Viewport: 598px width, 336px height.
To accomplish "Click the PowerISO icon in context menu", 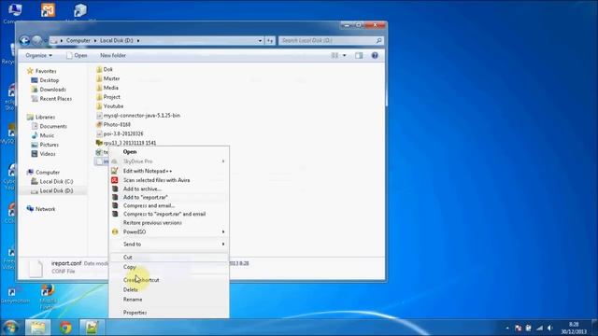I will pyautogui.click(x=115, y=231).
